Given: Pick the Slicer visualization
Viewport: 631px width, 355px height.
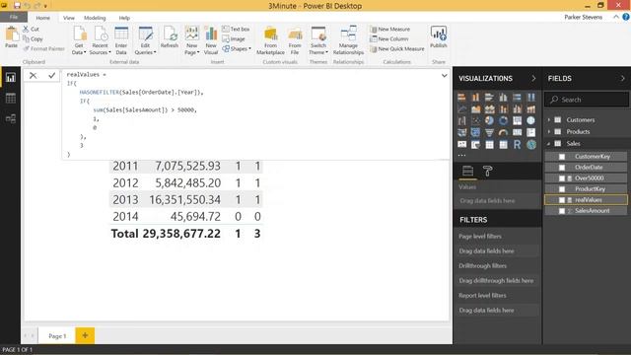Looking at the screenshot, I should pyautogui.click(x=475, y=145).
